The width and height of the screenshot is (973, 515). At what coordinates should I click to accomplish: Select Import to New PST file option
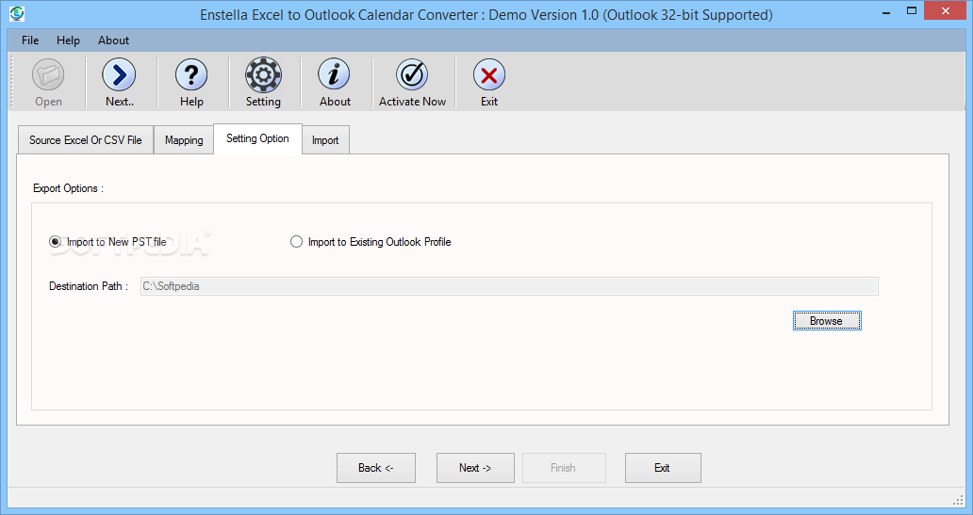pos(108,242)
